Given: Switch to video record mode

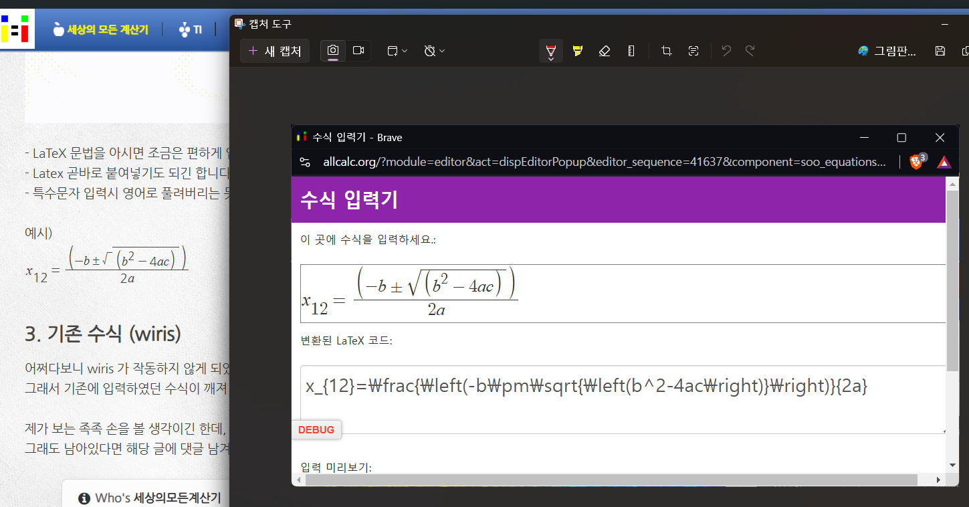Looking at the screenshot, I should 358,51.
